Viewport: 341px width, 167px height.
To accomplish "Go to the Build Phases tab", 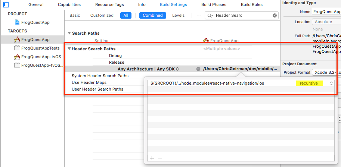I will point(214,4).
